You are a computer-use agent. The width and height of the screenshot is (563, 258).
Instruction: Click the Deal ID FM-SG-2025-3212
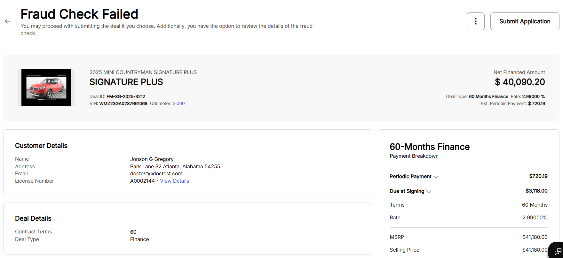(x=126, y=96)
